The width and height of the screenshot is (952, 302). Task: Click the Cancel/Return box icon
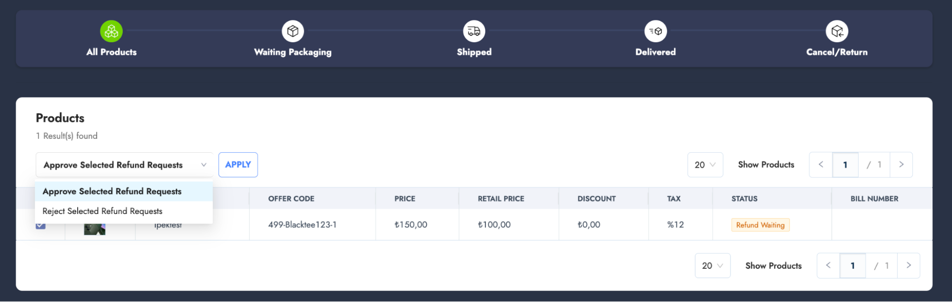coord(837,31)
